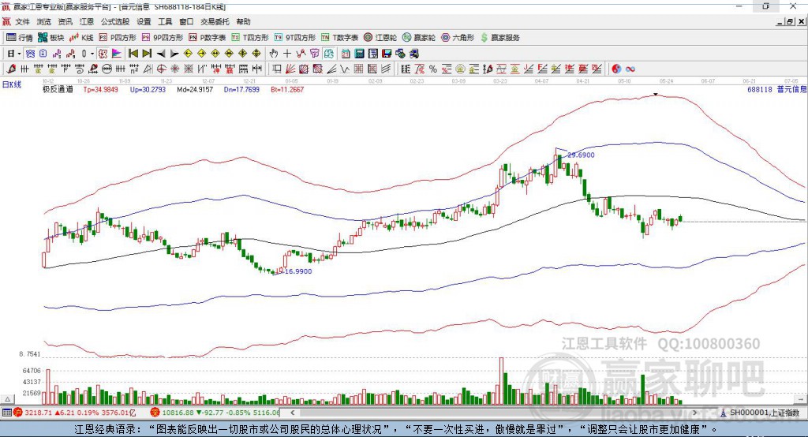The height and width of the screenshot is (437, 808).
Task: Open the 浏览 menu
Action: coord(44,21)
